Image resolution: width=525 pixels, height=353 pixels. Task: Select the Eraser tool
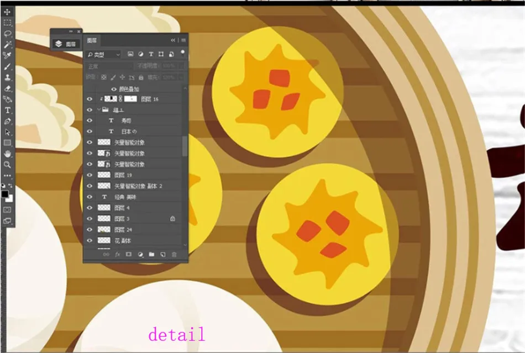tap(7, 88)
